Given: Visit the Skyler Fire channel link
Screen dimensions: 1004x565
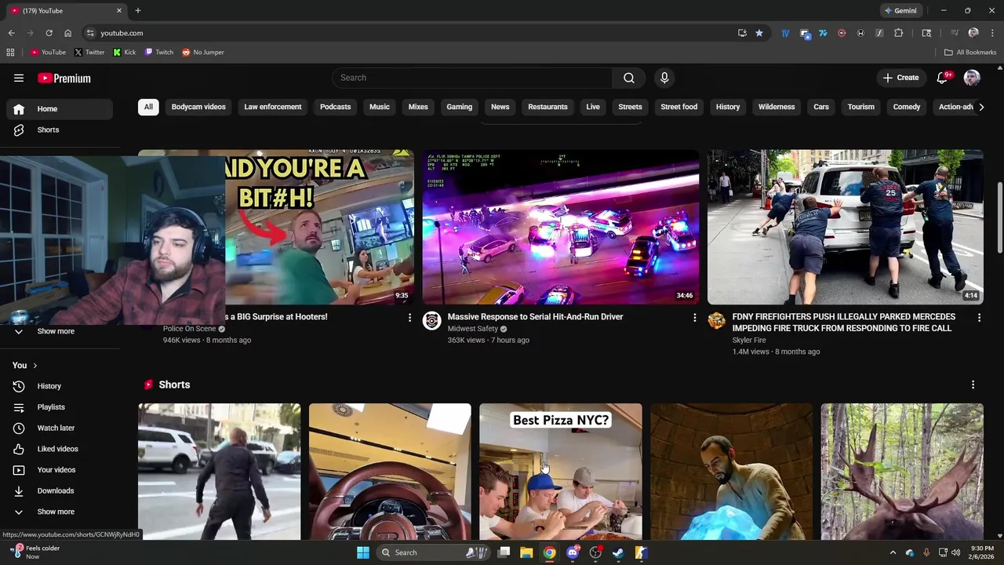Looking at the screenshot, I should click(x=749, y=341).
